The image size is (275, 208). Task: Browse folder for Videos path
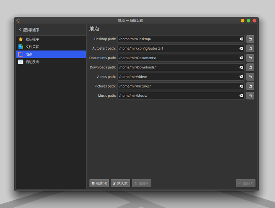coord(250,77)
